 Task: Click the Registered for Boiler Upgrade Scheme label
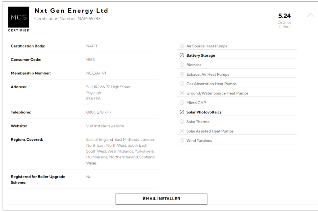(38, 179)
